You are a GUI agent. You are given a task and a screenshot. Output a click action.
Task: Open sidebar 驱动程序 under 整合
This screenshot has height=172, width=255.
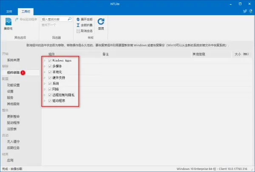click(13, 123)
